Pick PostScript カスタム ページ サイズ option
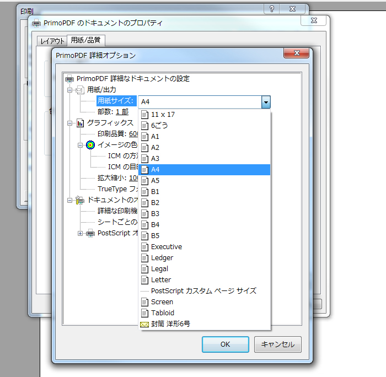Image resolution: width=386 pixels, height=377 pixels. coord(203,291)
